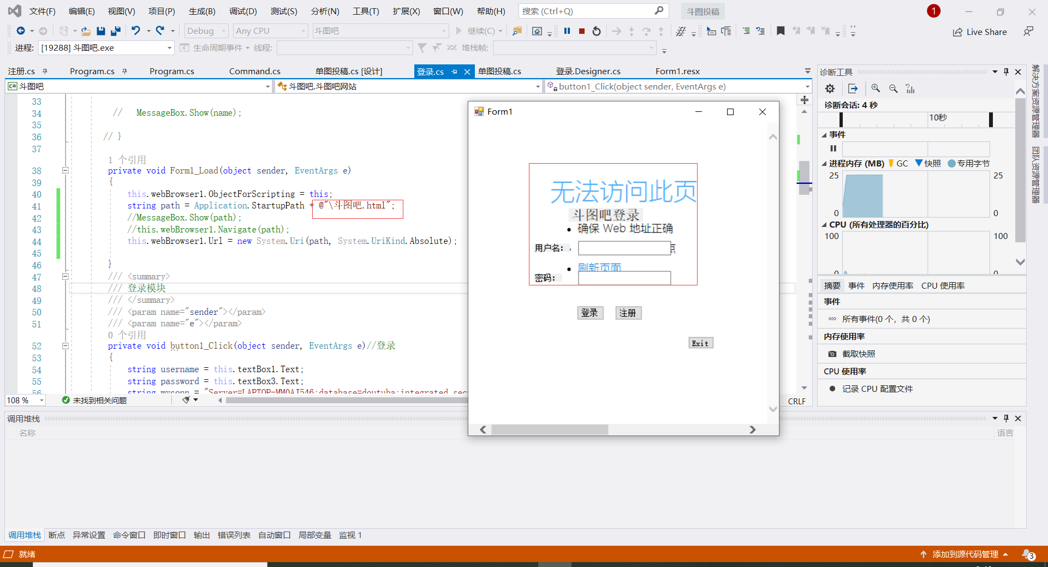Click the split editor icon above the scrollbar
Screen dimensions: 1048x567
[x=804, y=100]
